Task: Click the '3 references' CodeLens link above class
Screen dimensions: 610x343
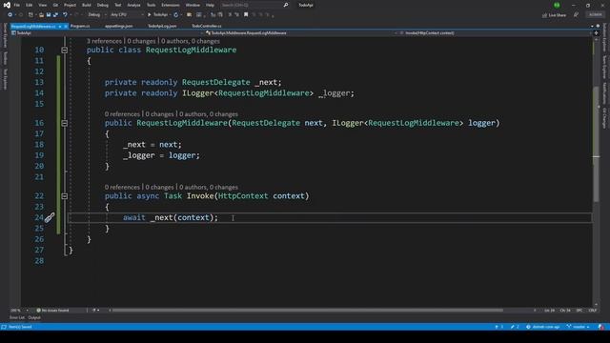Action: click(x=104, y=41)
